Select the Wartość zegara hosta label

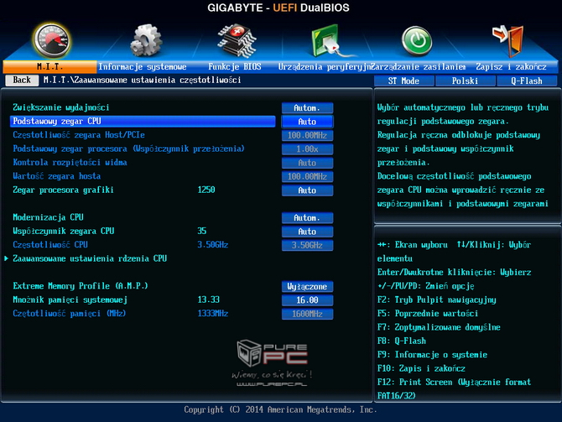(57, 176)
